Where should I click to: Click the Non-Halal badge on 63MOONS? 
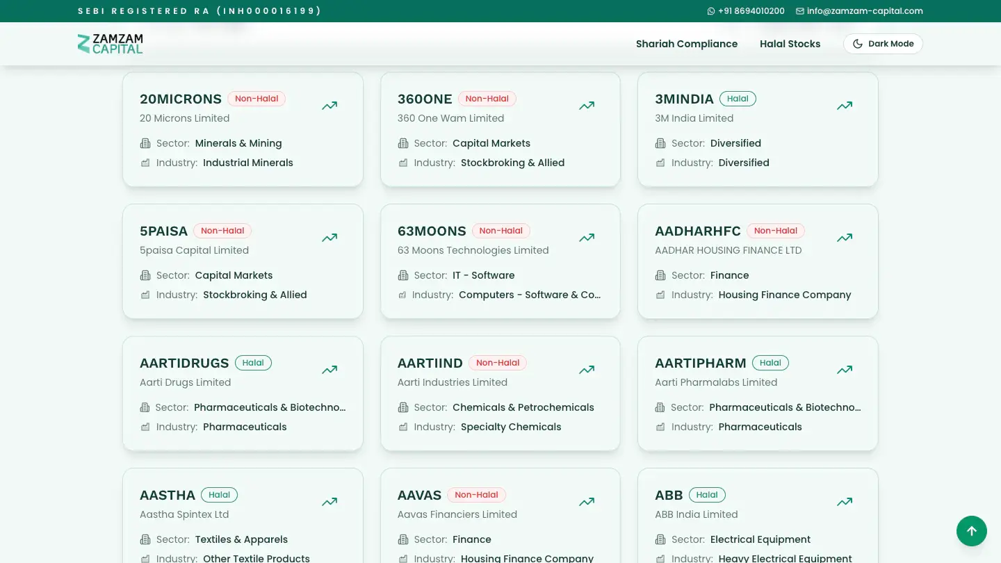[x=501, y=231]
